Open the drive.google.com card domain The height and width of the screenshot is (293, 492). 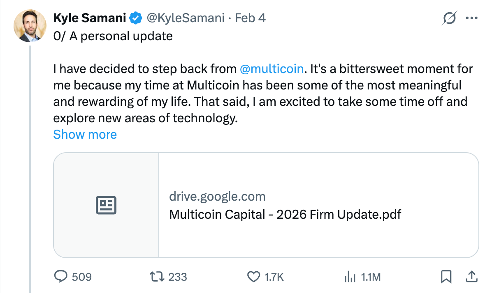point(217,197)
